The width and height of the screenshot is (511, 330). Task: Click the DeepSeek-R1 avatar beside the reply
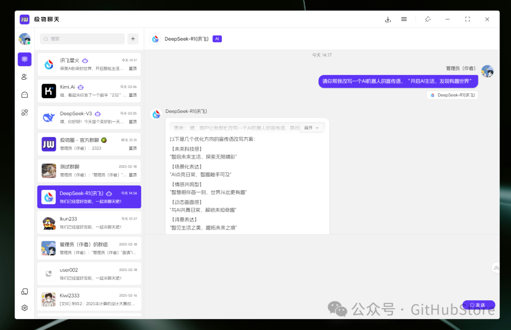point(157,114)
